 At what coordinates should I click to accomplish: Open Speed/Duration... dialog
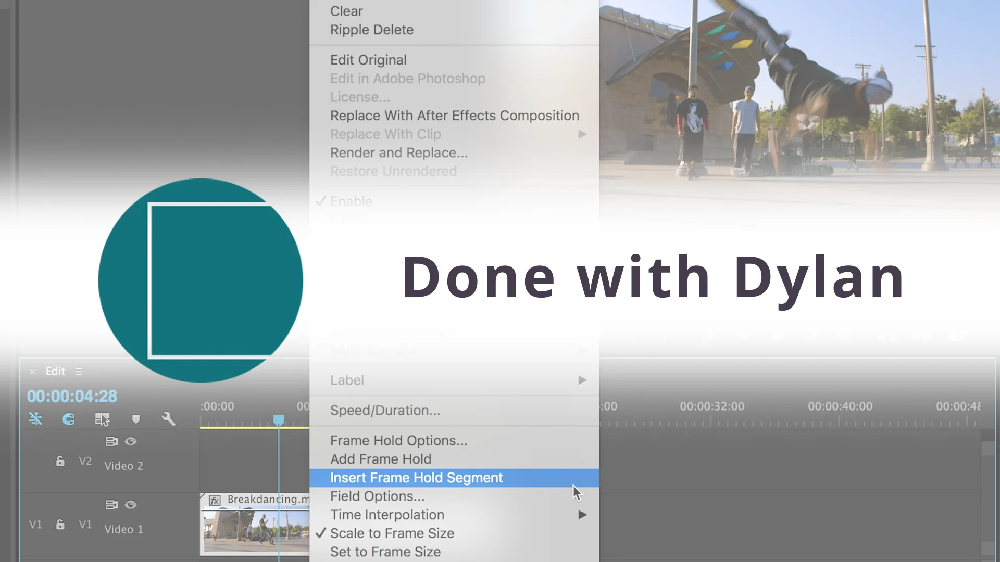(x=385, y=410)
